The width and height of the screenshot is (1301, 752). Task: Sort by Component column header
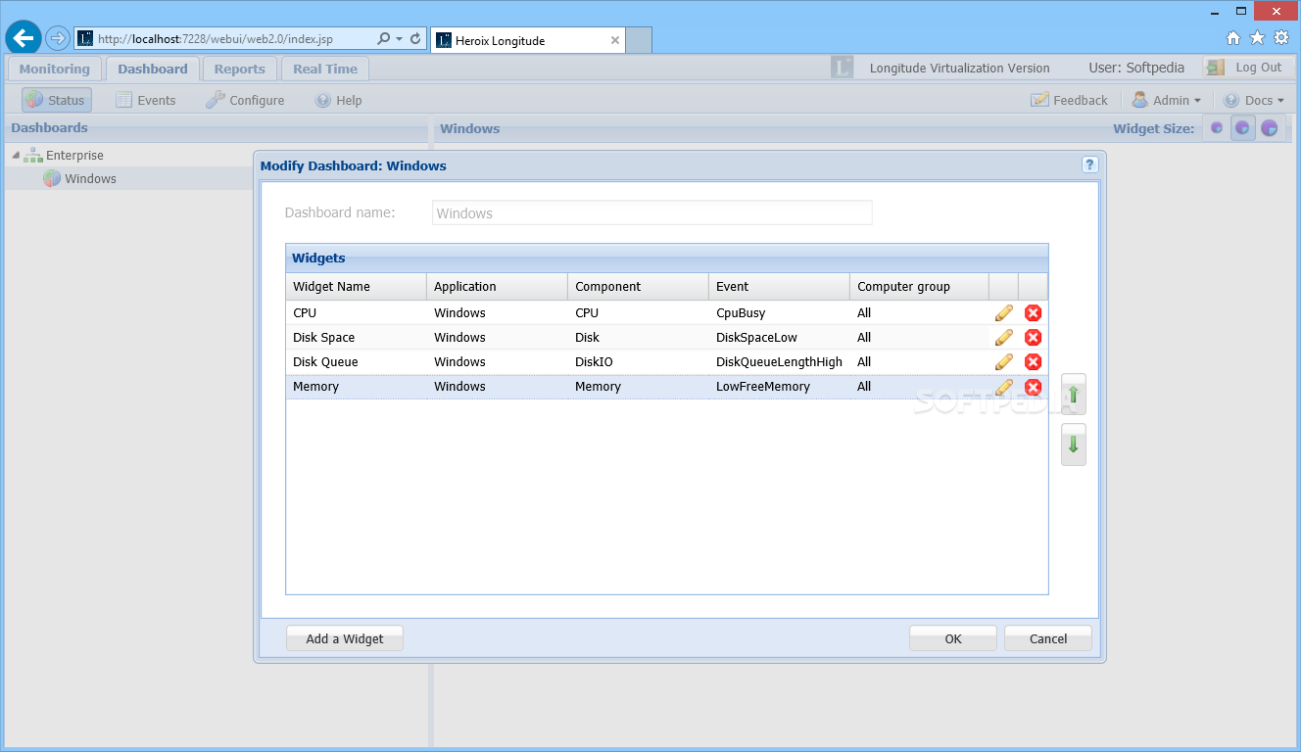(x=638, y=287)
